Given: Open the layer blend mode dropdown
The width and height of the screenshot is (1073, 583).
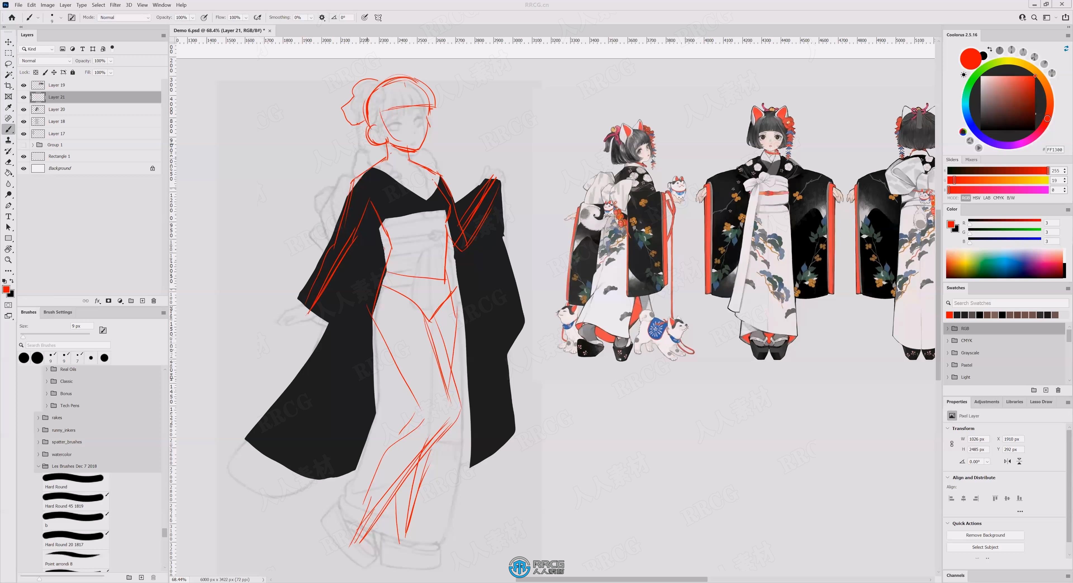Looking at the screenshot, I should [45, 61].
